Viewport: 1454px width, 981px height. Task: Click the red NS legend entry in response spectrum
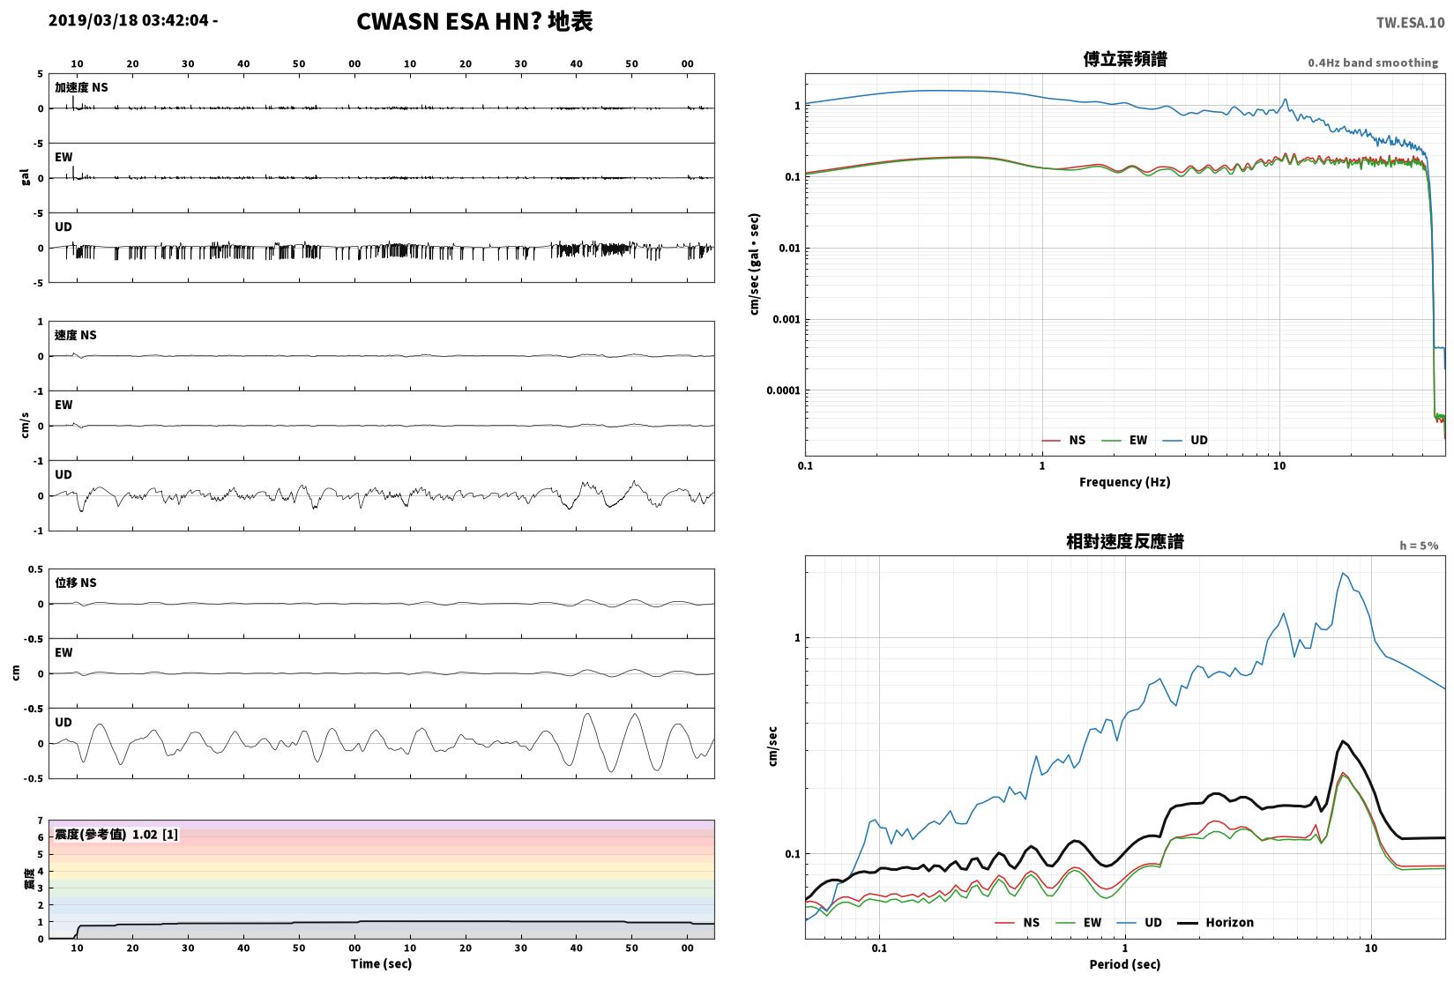1018,923
